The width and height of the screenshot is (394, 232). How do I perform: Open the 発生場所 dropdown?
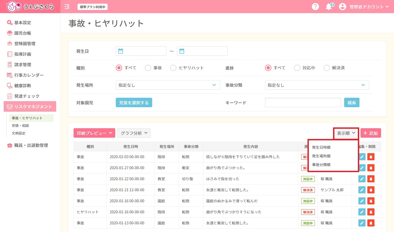(168, 85)
